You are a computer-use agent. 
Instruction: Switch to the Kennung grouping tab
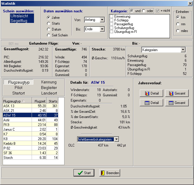pyautogui.click(x=49, y=82)
